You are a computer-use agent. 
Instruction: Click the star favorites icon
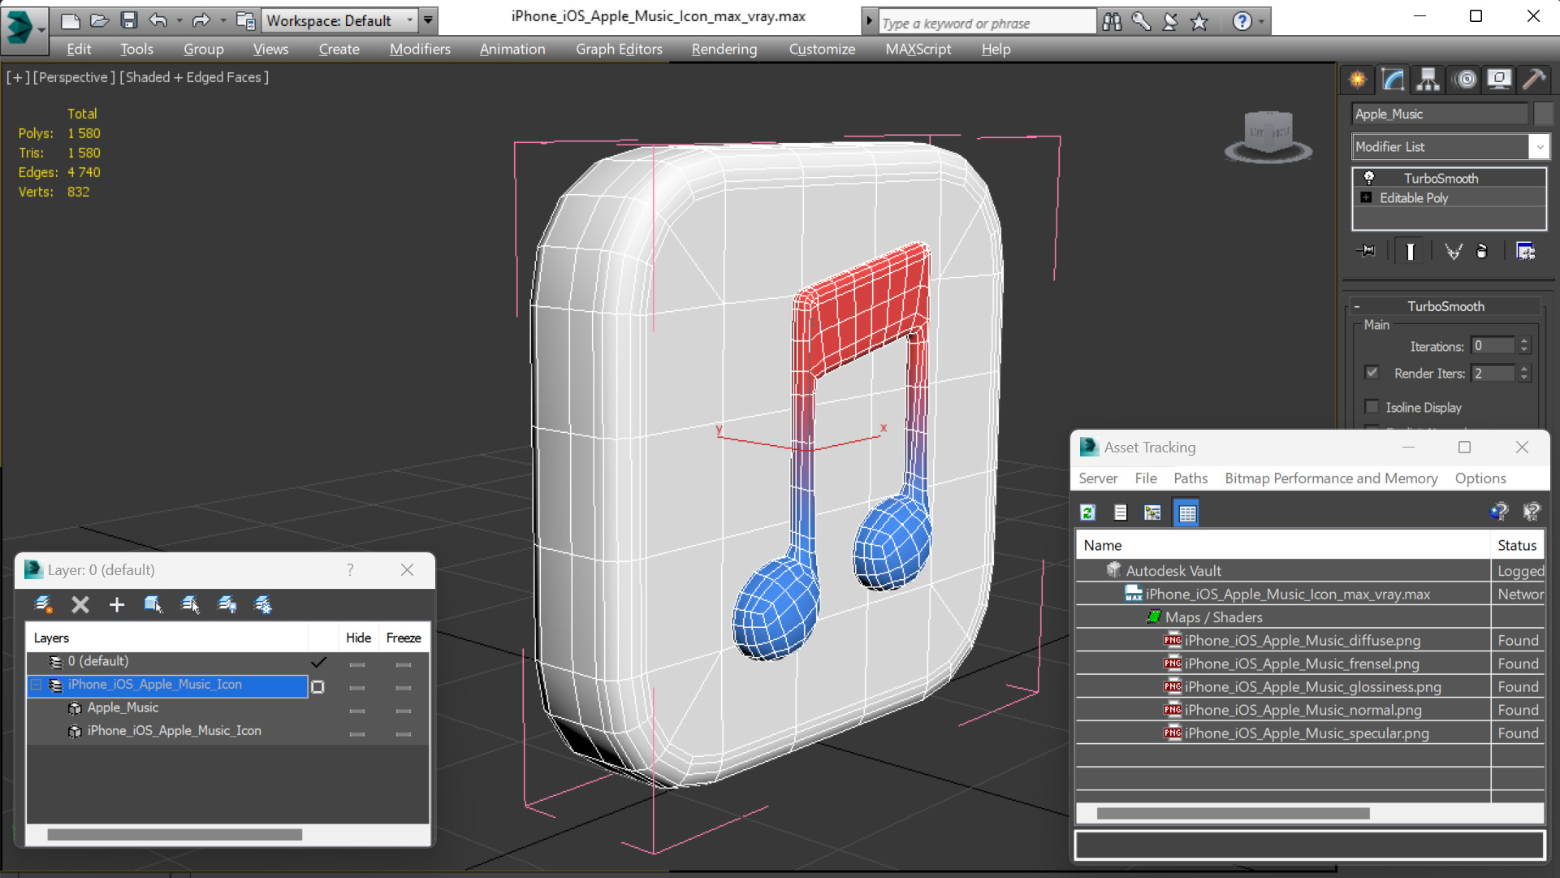pyautogui.click(x=1199, y=22)
